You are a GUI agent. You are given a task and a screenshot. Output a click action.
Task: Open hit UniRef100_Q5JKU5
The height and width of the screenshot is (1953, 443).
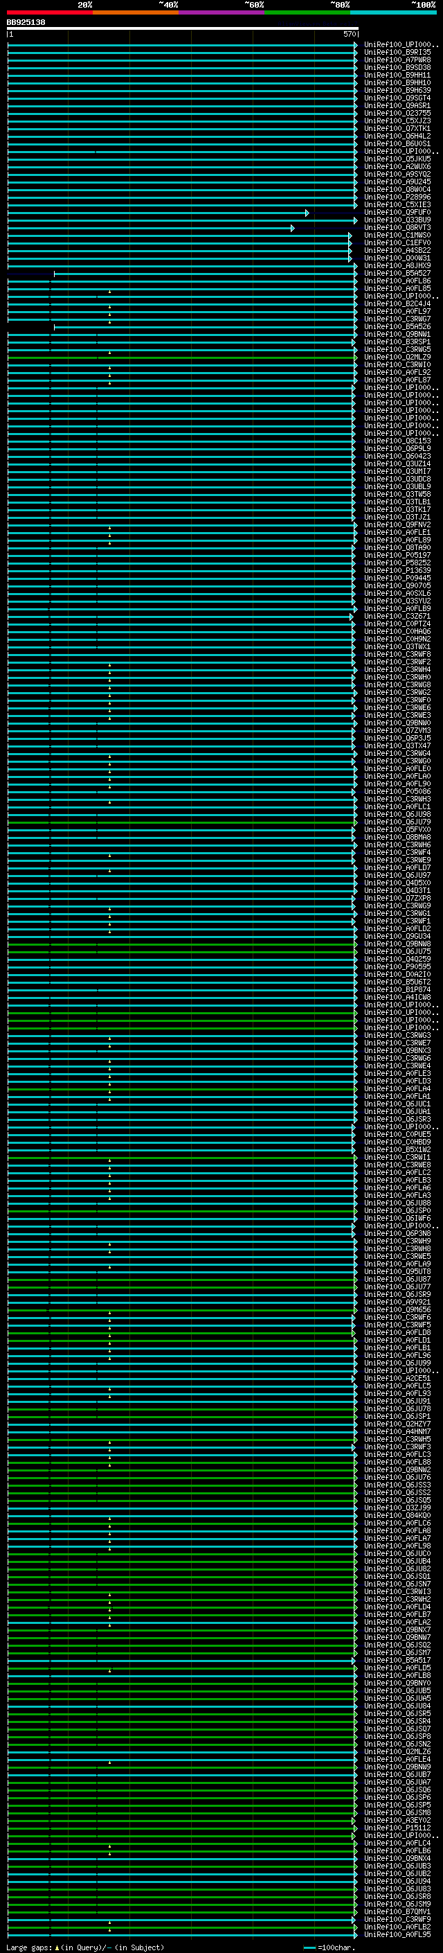coord(397,159)
